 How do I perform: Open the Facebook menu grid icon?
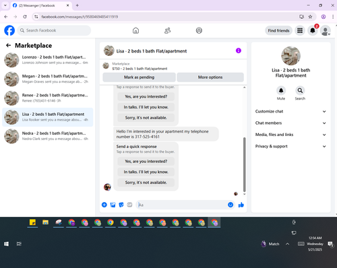300,30
